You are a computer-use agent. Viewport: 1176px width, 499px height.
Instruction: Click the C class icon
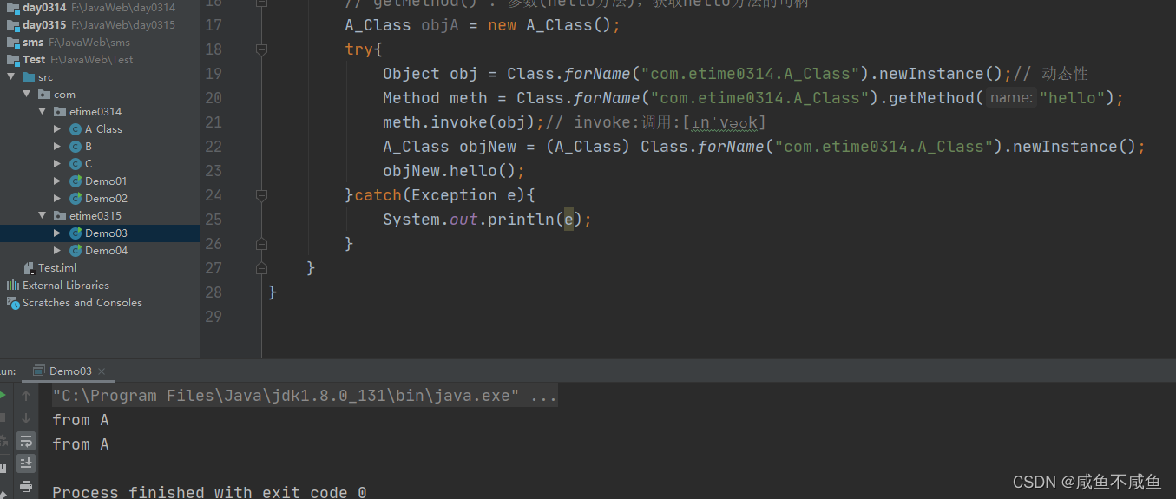(76, 164)
